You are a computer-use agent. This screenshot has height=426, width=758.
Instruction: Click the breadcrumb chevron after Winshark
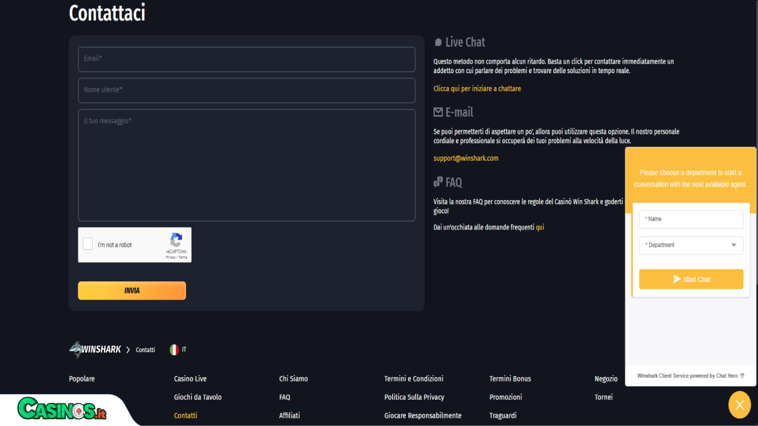point(128,350)
